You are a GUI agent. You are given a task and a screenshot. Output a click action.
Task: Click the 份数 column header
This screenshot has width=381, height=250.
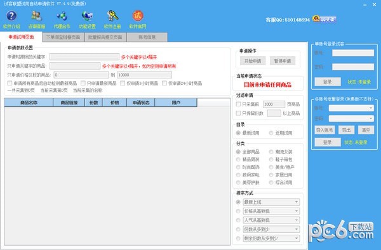pyautogui.click(x=93, y=103)
